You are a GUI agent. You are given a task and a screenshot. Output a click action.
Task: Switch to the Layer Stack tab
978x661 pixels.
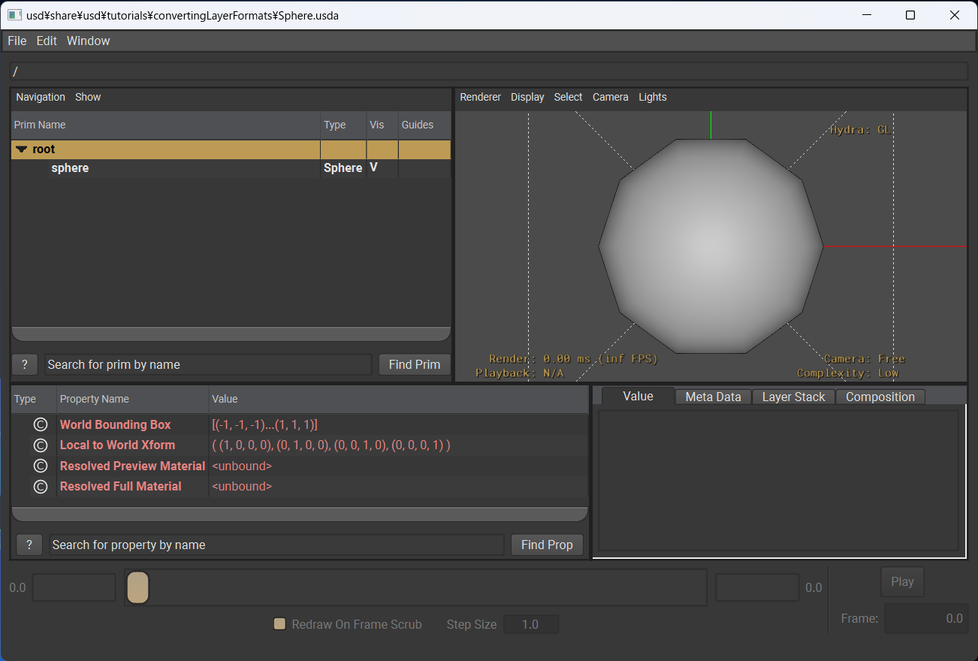pos(793,397)
